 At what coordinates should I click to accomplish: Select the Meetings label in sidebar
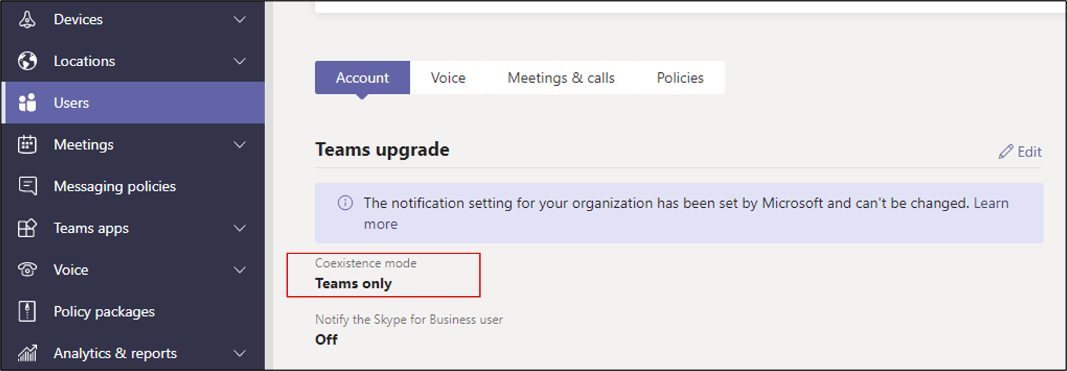tap(84, 144)
